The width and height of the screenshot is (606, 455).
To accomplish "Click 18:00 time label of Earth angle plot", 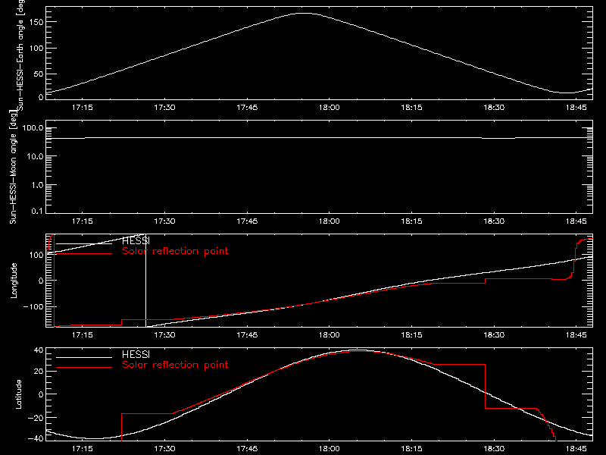I will tap(330, 108).
